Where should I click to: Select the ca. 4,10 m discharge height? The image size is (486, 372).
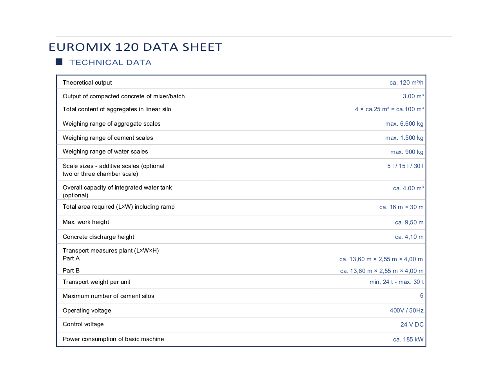pyautogui.click(x=409, y=237)
